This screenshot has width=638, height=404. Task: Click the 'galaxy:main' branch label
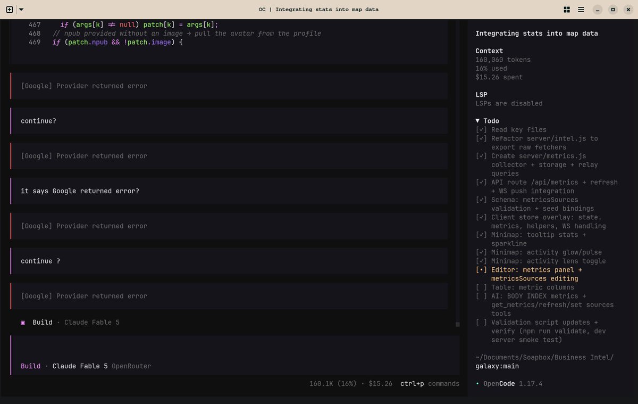pos(497,366)
